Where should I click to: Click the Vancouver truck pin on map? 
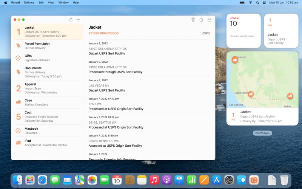pyautogui.click(x=234, y=60)
